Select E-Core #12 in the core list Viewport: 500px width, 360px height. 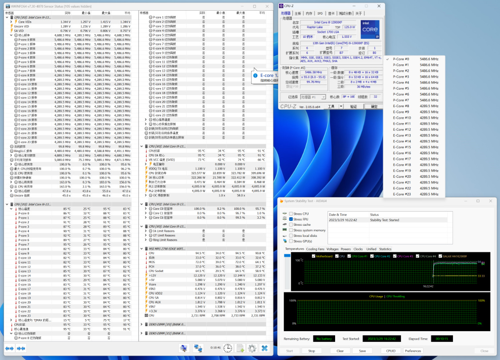402,129
